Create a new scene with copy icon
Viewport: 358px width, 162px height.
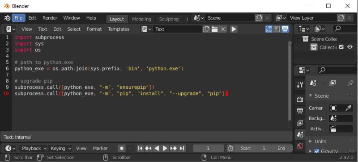(x=259, y=18)
